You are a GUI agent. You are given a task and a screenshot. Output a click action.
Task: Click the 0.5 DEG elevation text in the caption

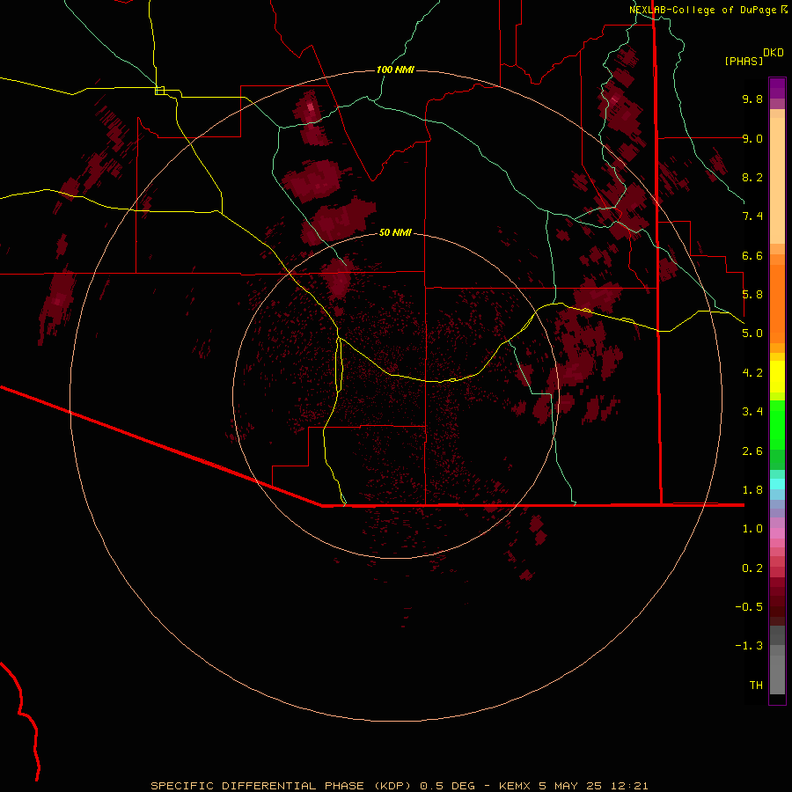[448, 786]
